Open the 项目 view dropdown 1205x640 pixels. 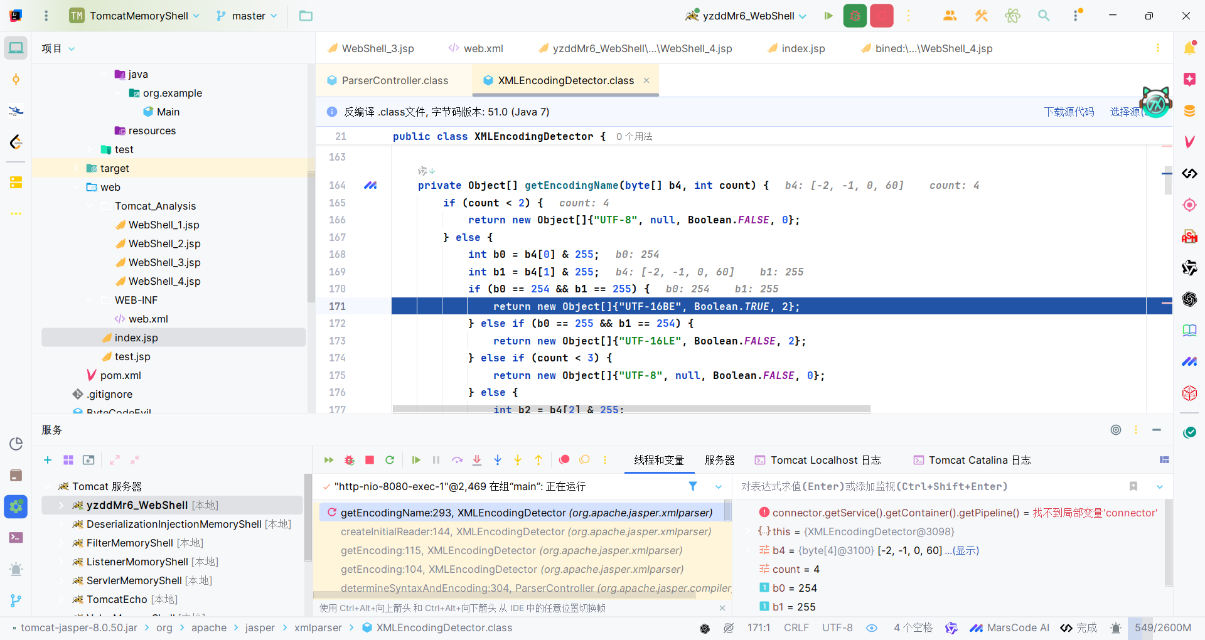tap(58, 48)
